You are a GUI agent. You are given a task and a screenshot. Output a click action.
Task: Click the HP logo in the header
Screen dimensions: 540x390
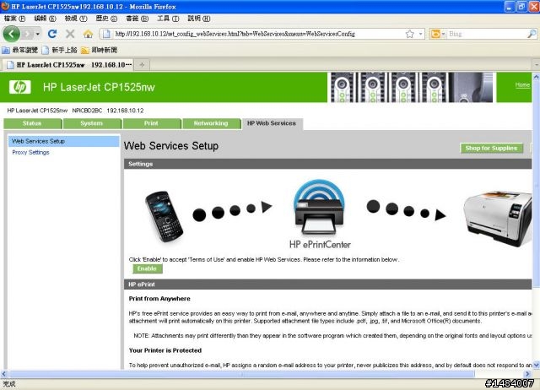click(20, 87)
